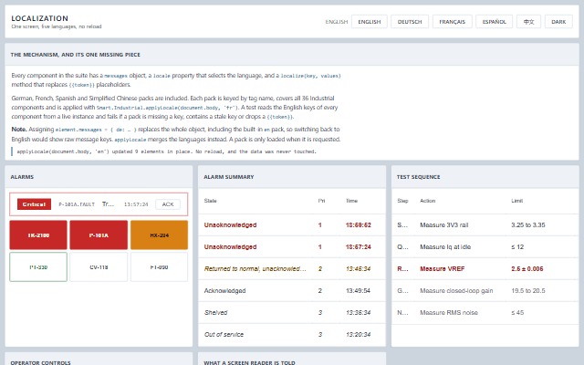Select the TK-2100 alarm tile
The image size is (584, 365).
[38, 235]
